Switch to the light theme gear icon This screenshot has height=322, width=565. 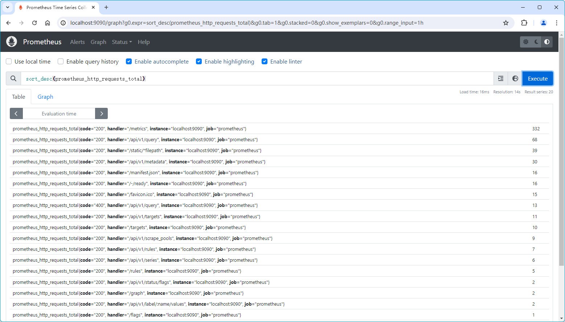(526, 42)
